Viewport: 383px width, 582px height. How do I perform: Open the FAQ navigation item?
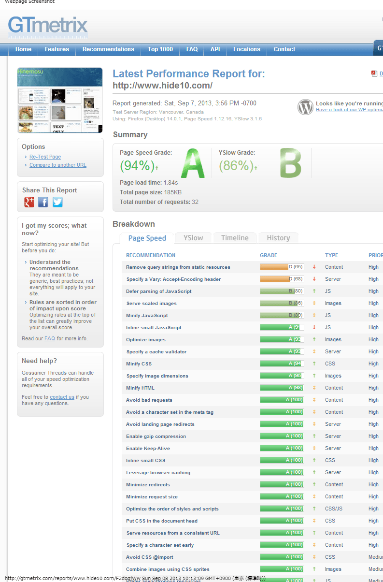(192, 49)
